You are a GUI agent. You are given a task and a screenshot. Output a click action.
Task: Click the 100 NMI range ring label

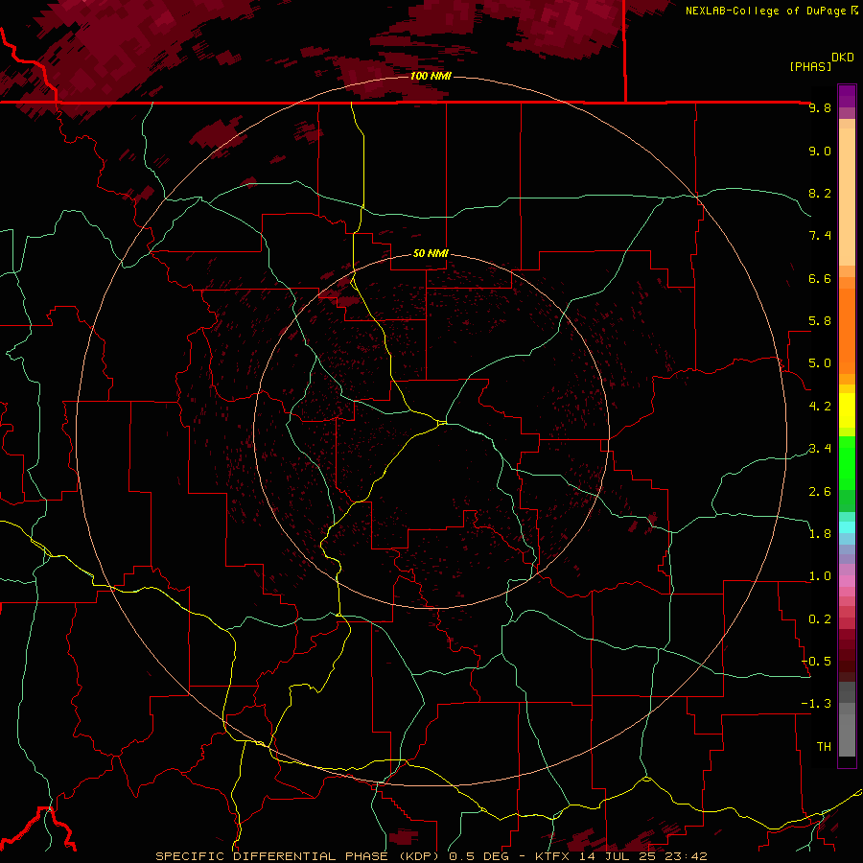tap(431, 76)
